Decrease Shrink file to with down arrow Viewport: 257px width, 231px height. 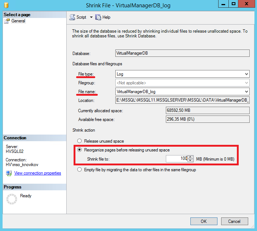pos(190,160)
